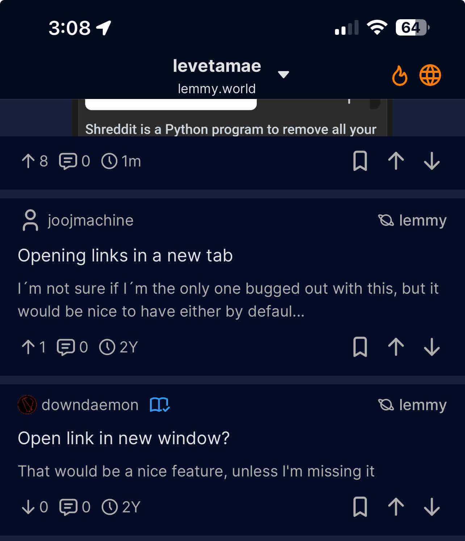Downvote the Shreddit post
465x541 pixels.
click(432, 161)
